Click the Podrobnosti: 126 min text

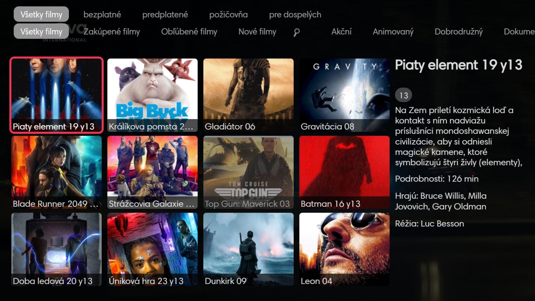437,179
